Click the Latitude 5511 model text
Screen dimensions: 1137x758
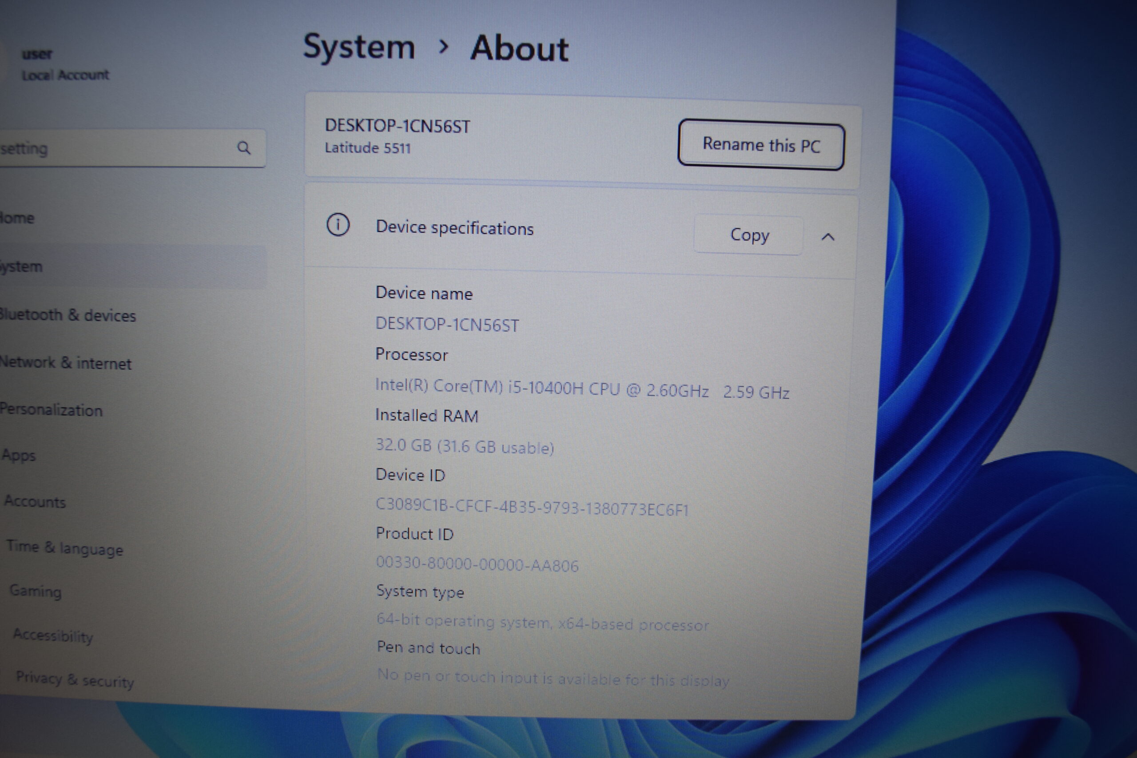[367, 147]
